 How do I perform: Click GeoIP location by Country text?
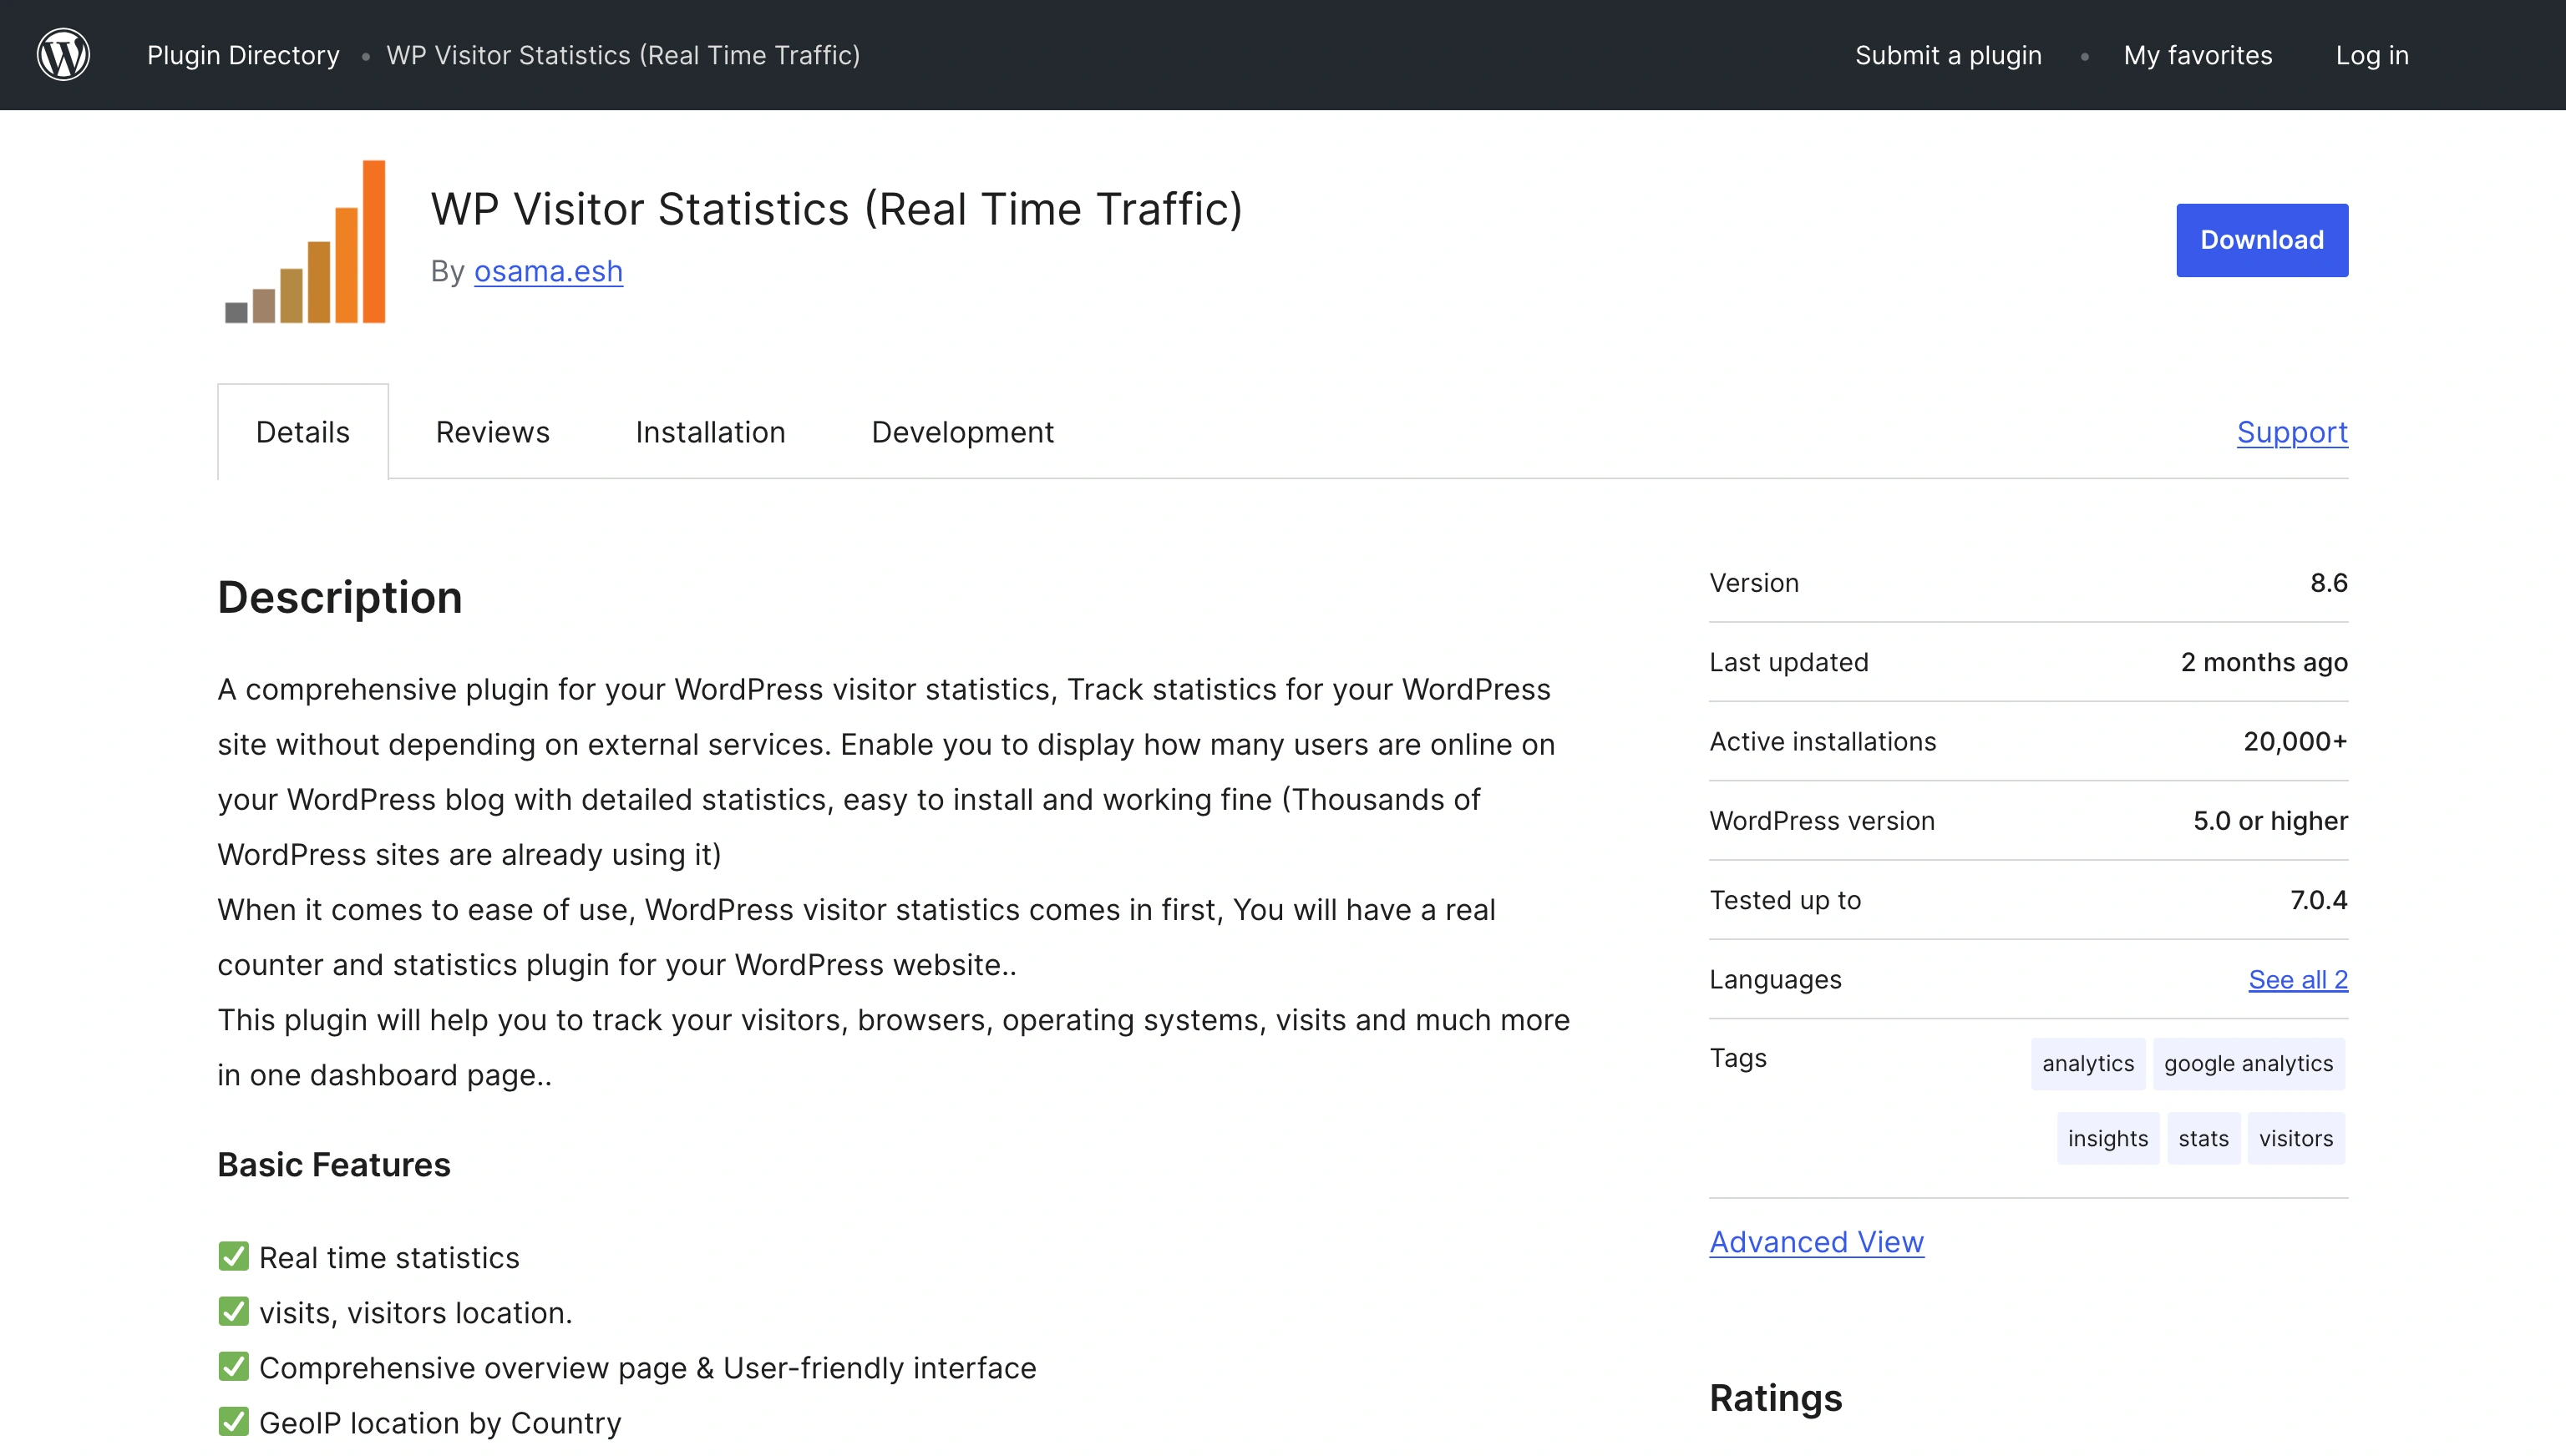coord(440,1423)
